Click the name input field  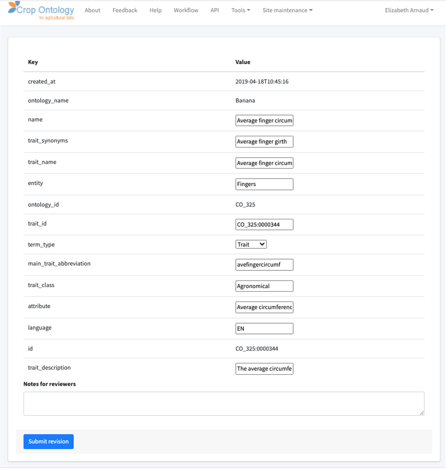[264, 120]
